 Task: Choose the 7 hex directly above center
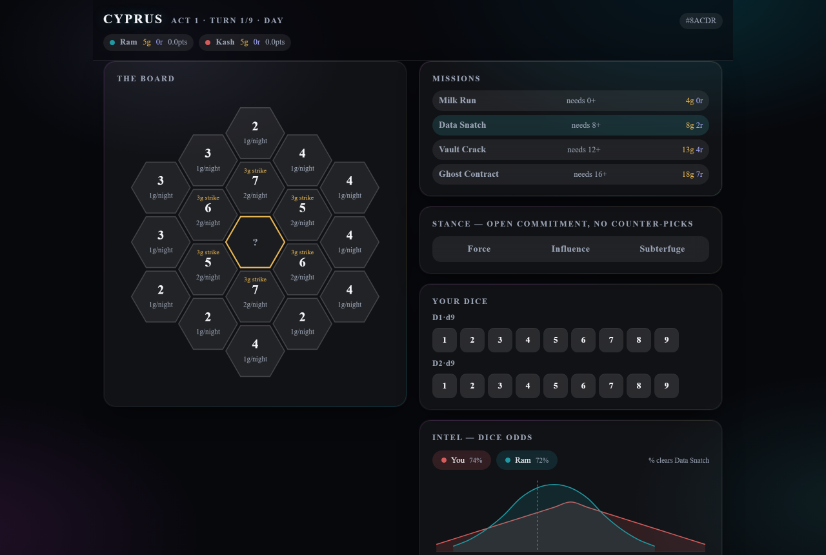click(255, 188)
